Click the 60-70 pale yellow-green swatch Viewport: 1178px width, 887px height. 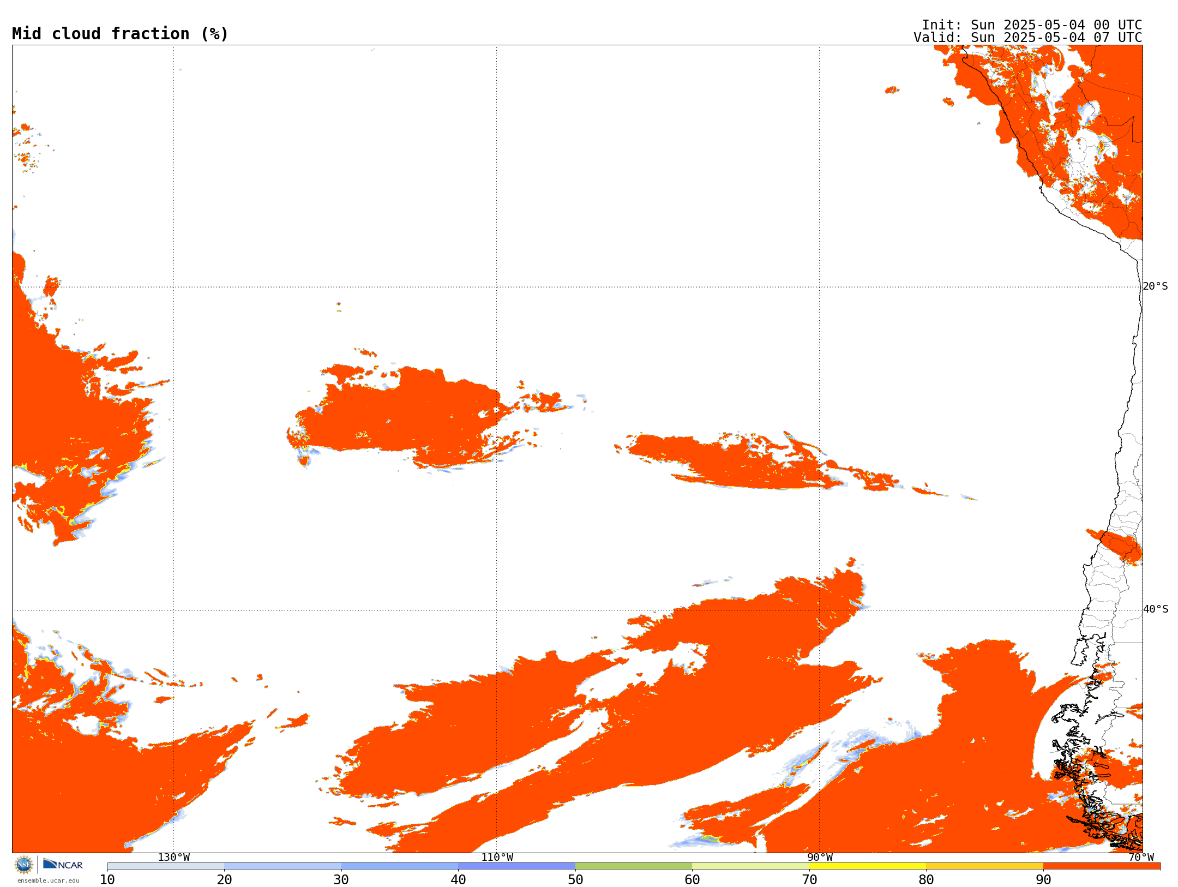750,866
